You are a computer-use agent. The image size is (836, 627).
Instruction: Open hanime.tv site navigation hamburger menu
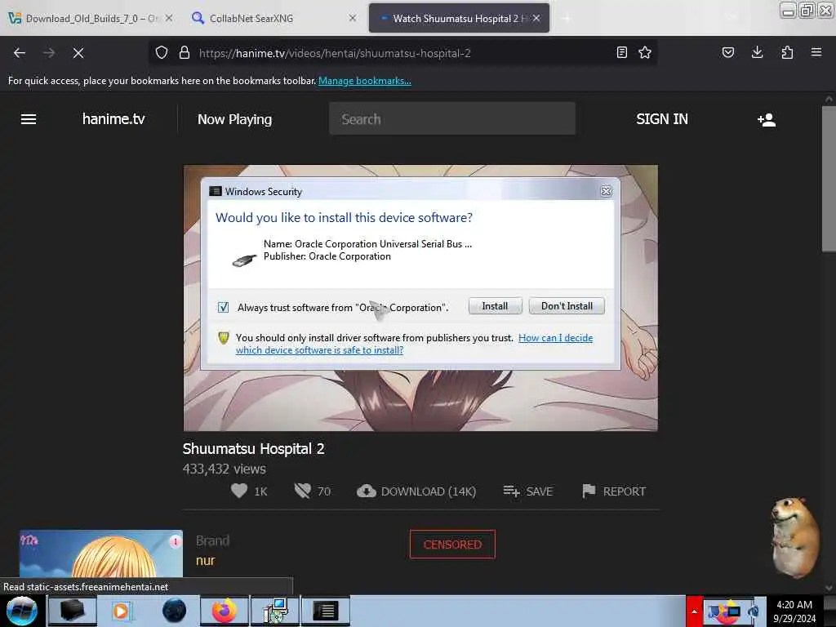click(29, 119)
